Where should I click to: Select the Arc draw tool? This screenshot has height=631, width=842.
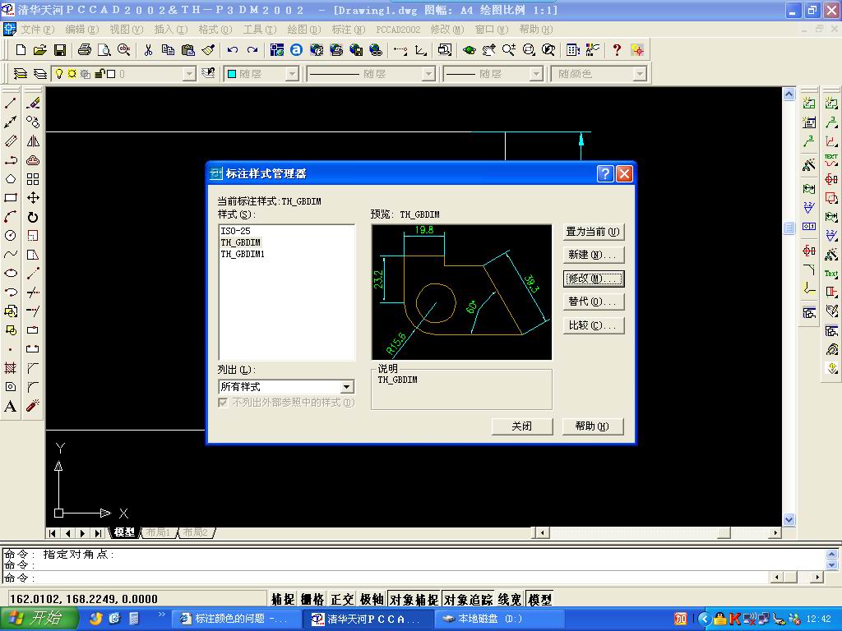coord(10,217)
